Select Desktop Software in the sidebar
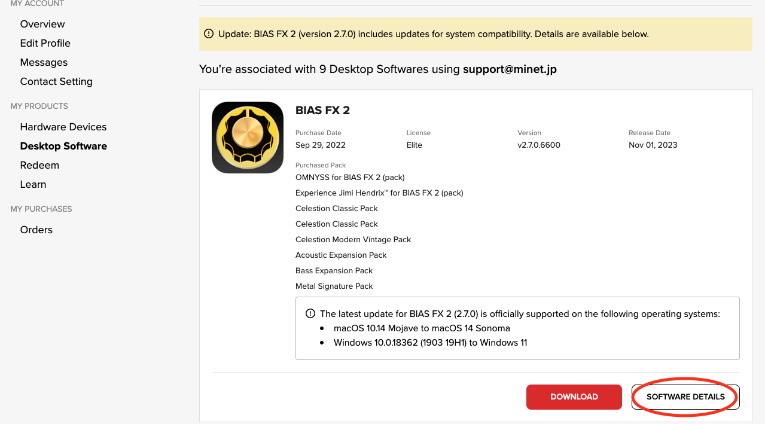Viewport: 765px width, 424px height. pyautogui.click(x=63, y=146)
